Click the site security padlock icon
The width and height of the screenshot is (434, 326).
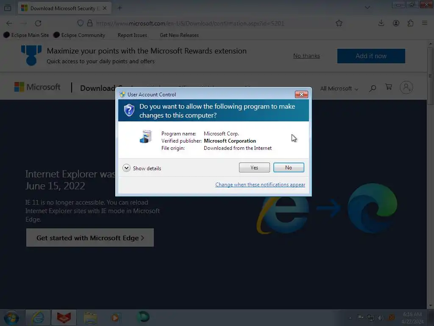point(90,23)
